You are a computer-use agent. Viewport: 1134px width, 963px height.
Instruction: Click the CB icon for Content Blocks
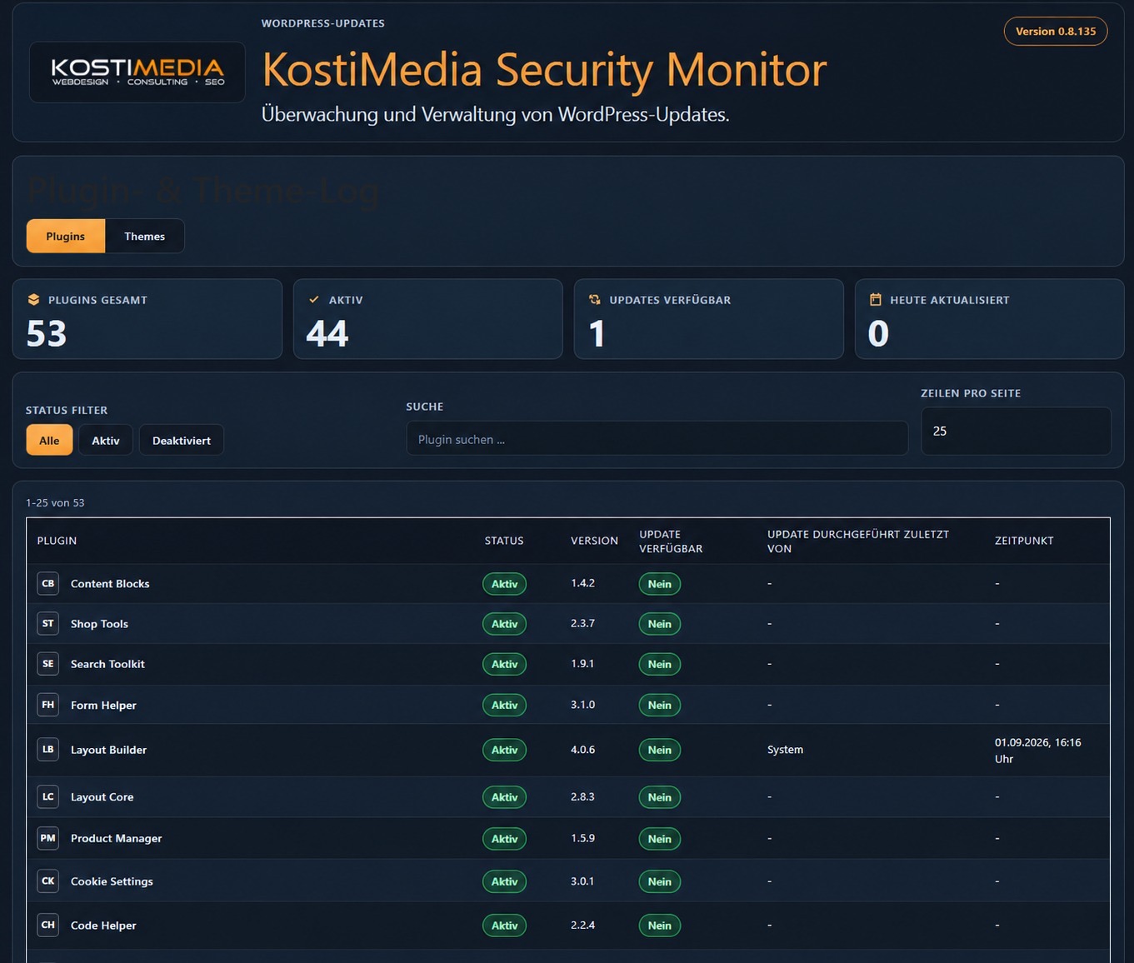coord(48,583)
